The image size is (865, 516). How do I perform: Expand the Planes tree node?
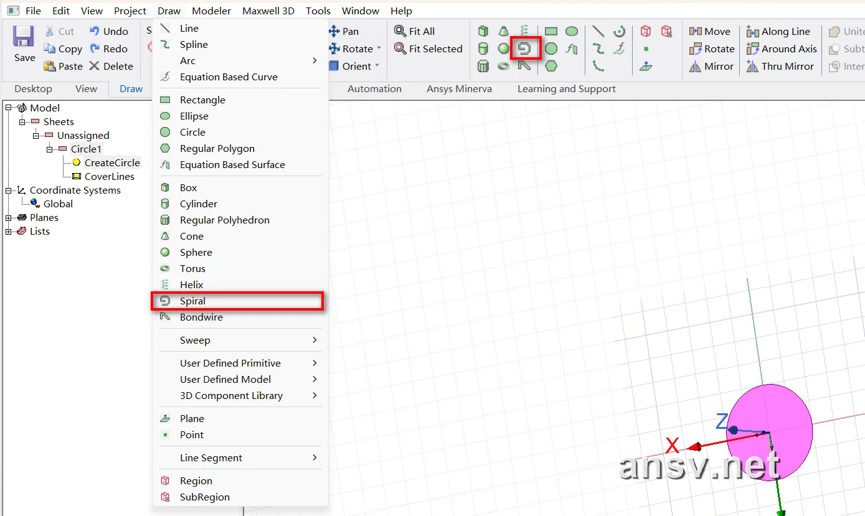point(9,217)
